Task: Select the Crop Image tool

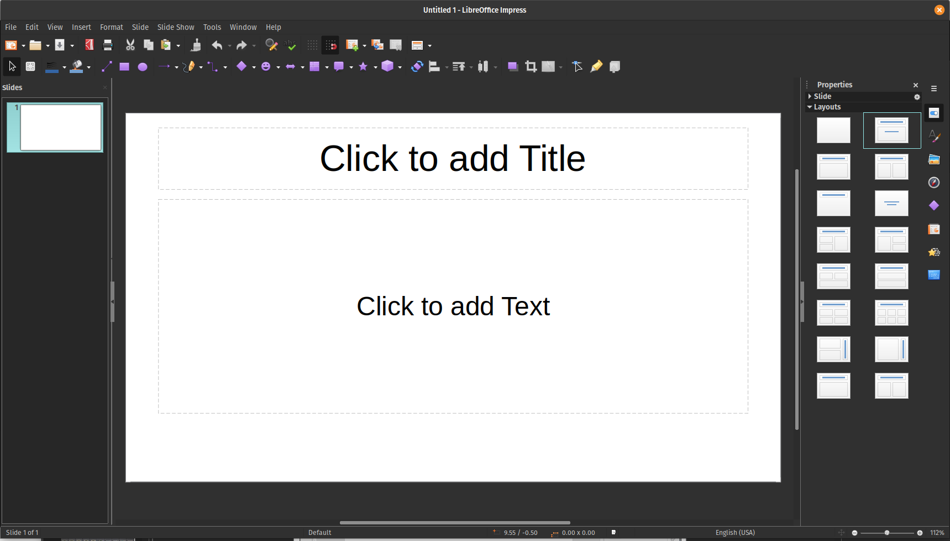Action: (530, 66)
